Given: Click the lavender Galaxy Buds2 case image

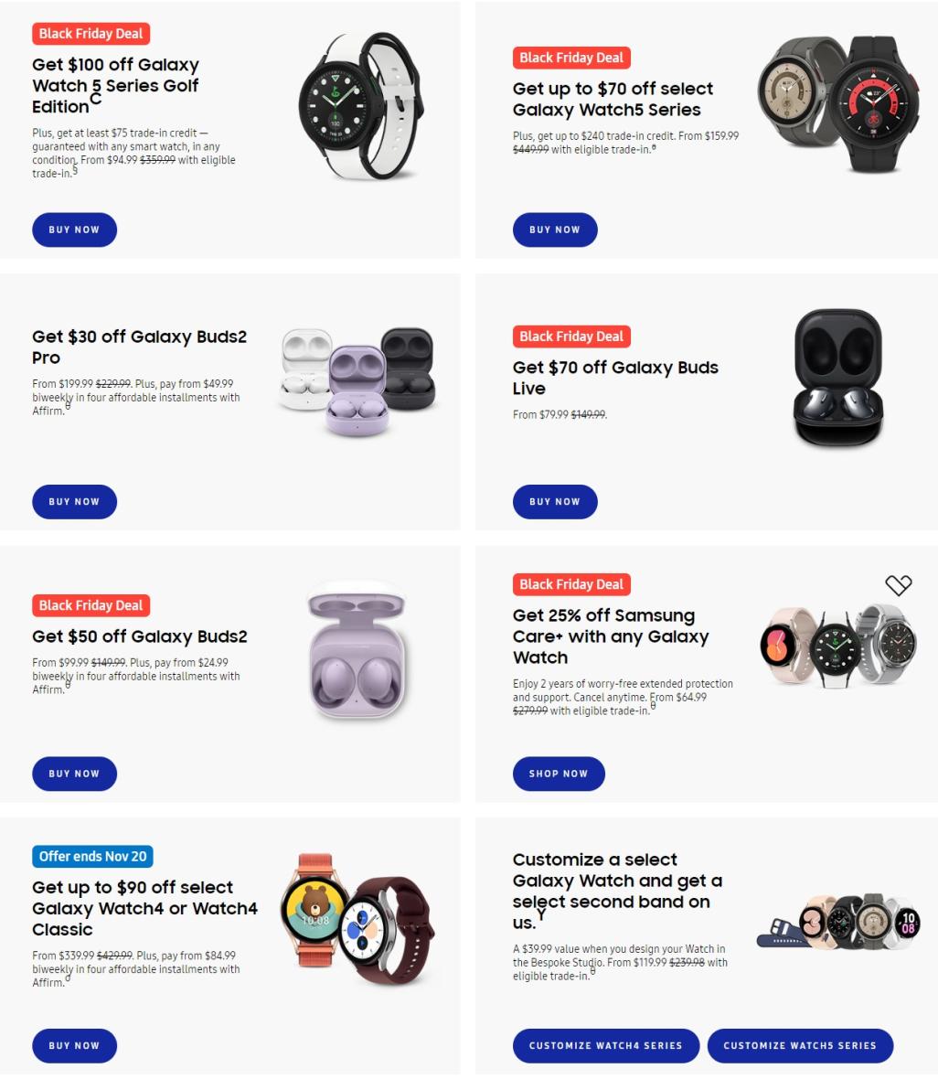Looking at the screenshot, I should tap(357, 650).
